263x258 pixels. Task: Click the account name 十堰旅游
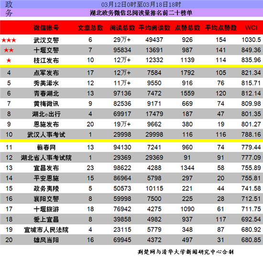click(x=46, y=209)
